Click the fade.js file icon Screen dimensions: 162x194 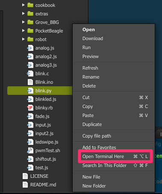click(x=30, y=116)
